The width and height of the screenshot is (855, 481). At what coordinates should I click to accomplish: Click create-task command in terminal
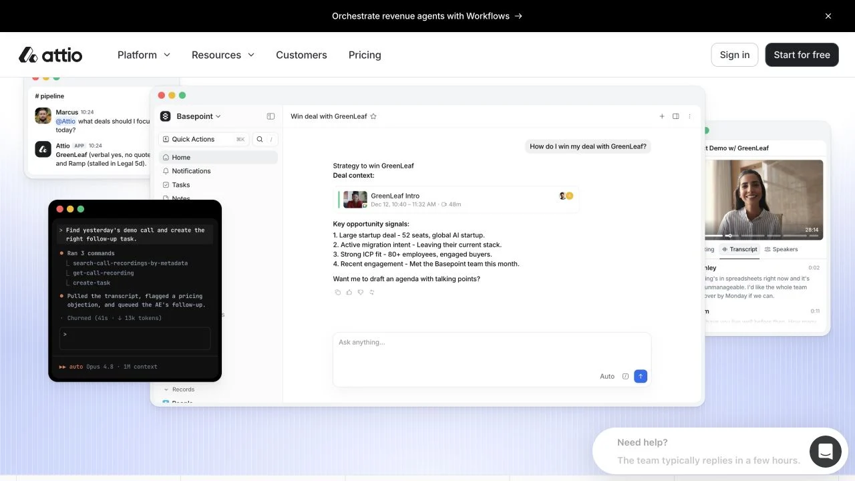click(x=92, y=283)
